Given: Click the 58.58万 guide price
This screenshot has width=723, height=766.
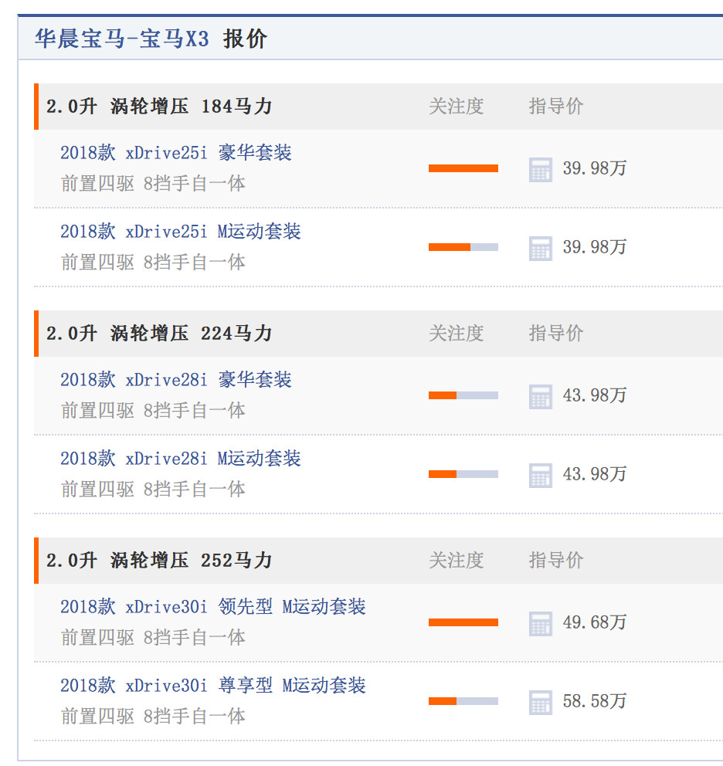Looking at the screenshot, I should coord(594,702).
